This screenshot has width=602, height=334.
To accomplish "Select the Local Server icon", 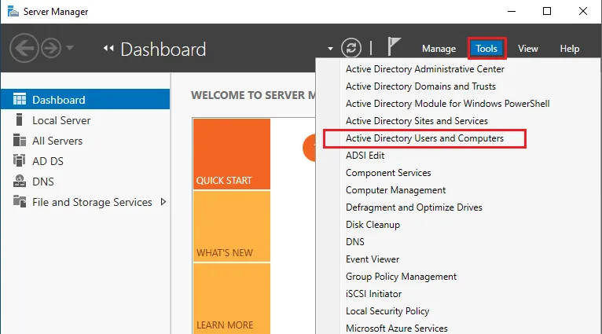I will [x=19, y=119].
